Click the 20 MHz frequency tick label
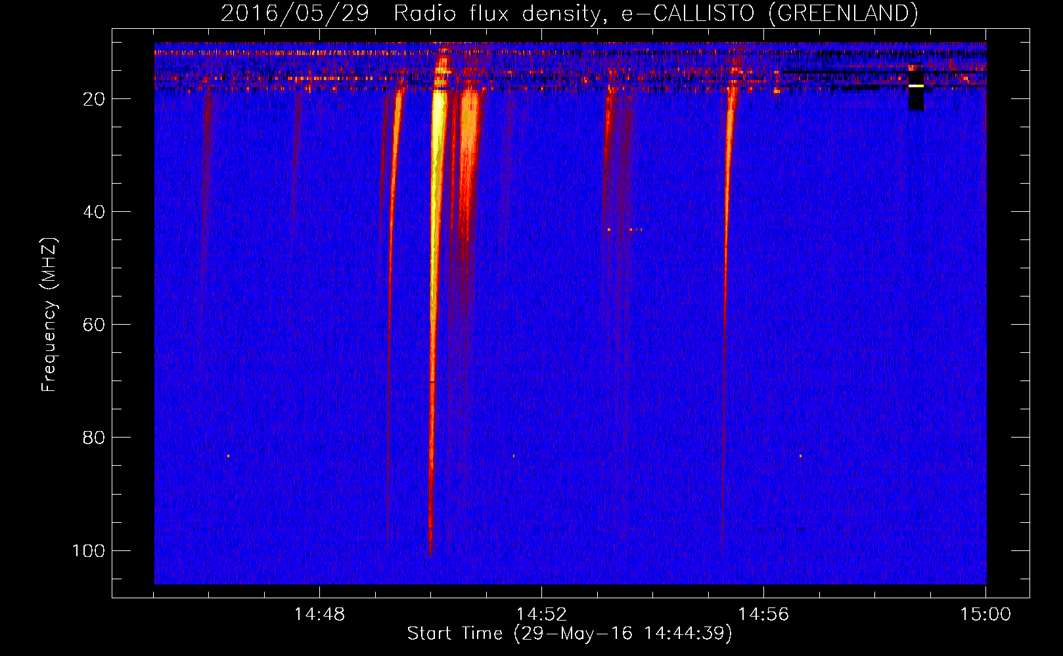Viewport: 1063px width, 656px height. (94, 99)
